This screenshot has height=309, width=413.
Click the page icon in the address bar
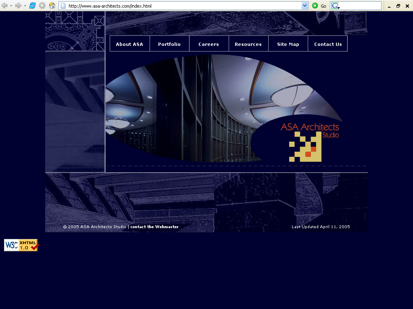(63, 6)
